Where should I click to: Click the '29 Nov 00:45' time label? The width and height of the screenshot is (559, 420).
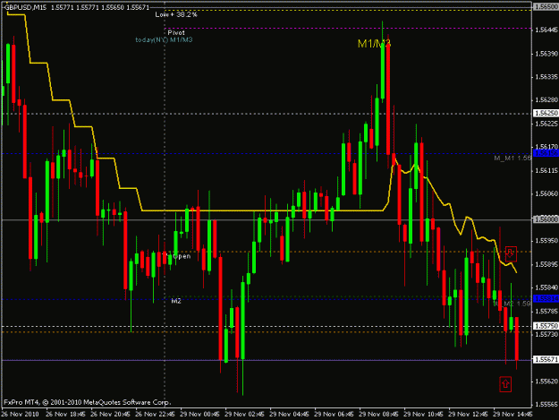pyautogui.click(x=199, y=415)
